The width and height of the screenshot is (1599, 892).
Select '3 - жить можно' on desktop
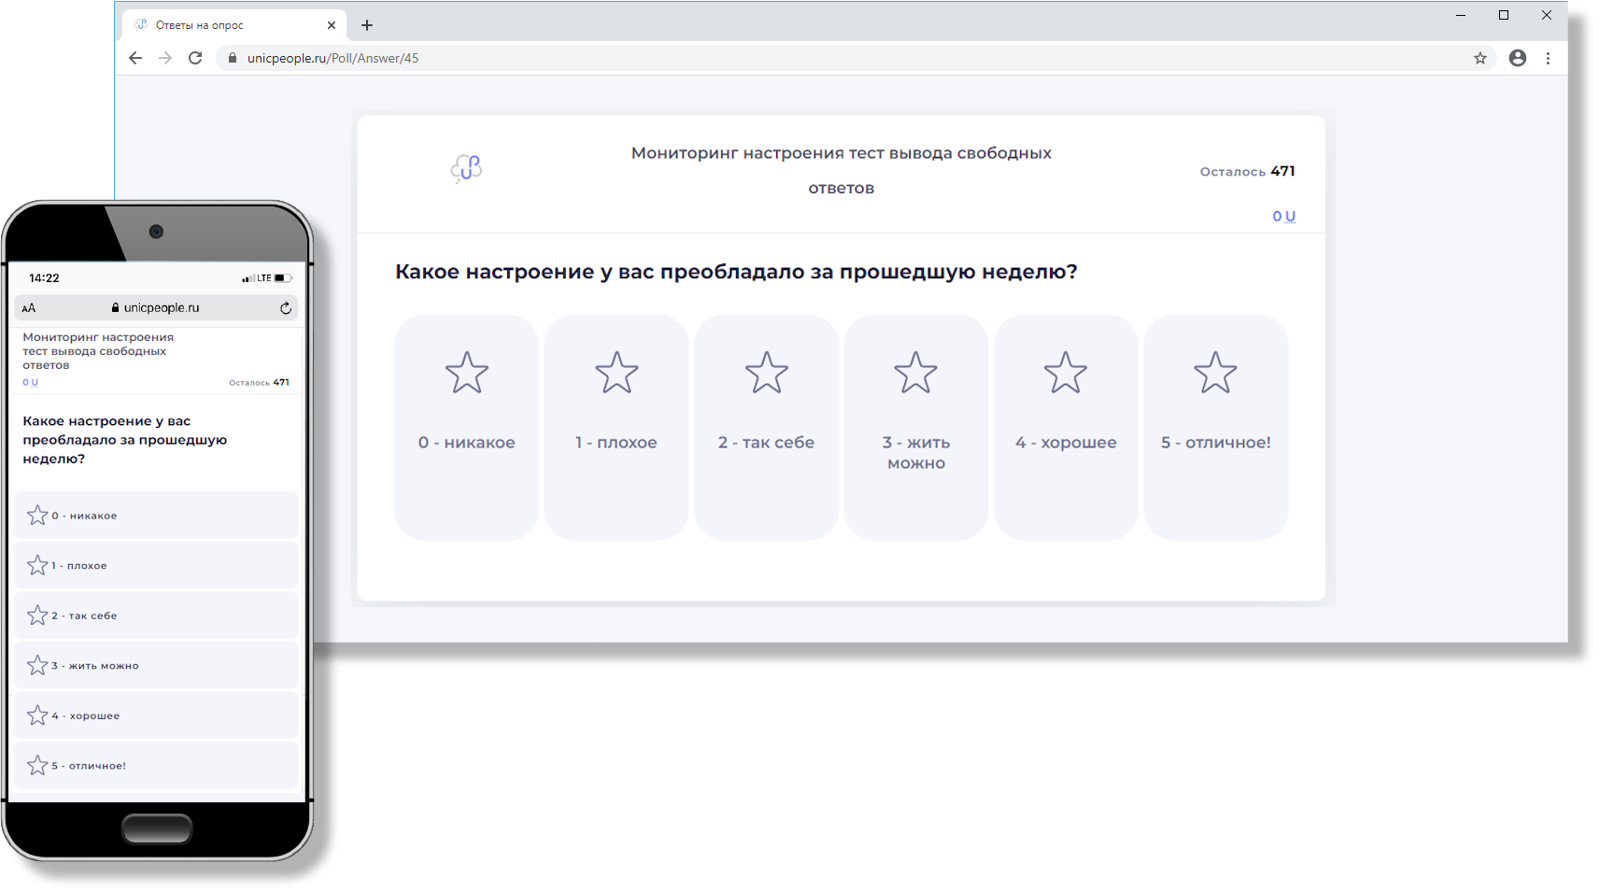[x=915, y=427]
